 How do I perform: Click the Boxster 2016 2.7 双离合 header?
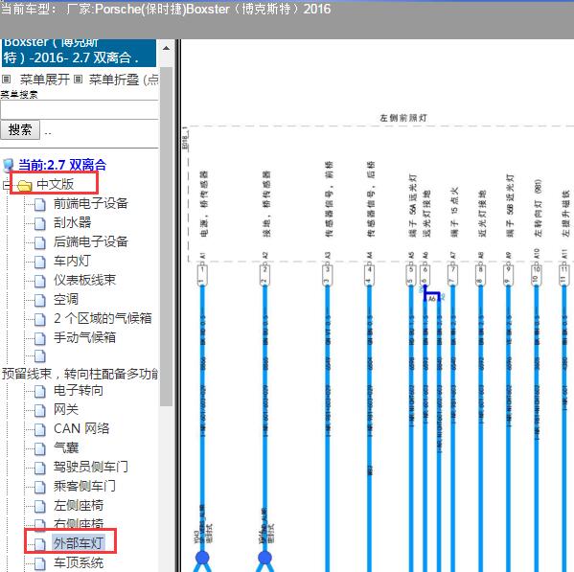coord(80,53)
